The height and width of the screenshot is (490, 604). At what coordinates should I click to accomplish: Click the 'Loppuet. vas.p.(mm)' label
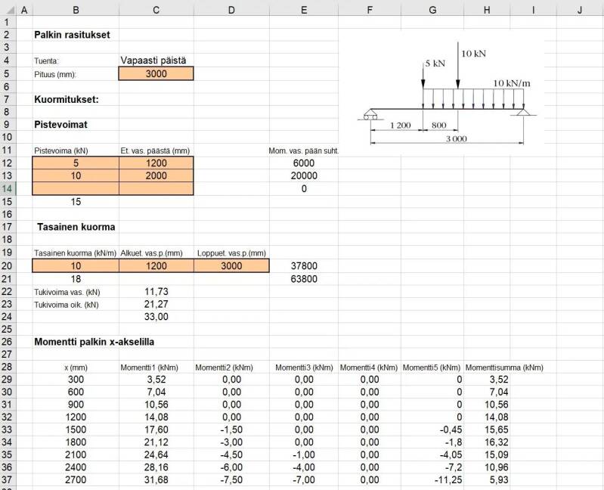click(231, 253)
